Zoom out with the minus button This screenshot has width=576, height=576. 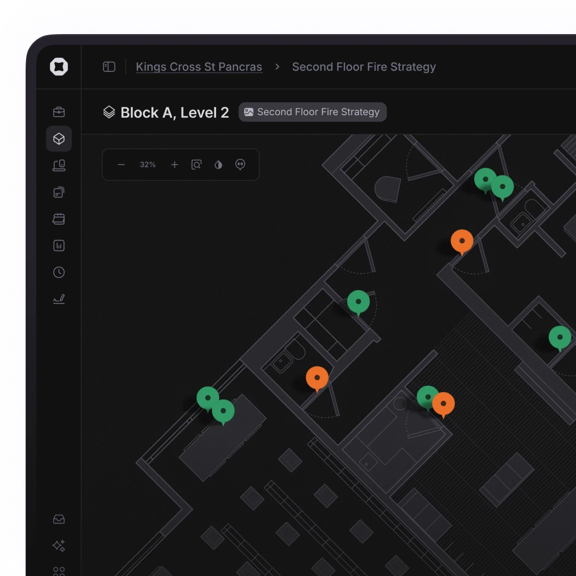[121, 164]
